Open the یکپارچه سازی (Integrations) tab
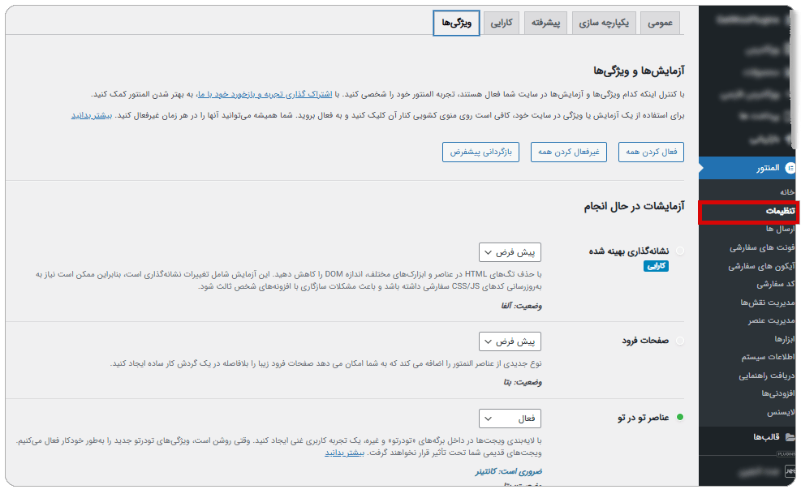This screenshot has width=801, height=498. [604, 24]
